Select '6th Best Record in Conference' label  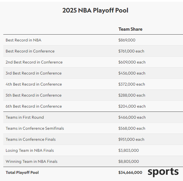click(34, 106)
